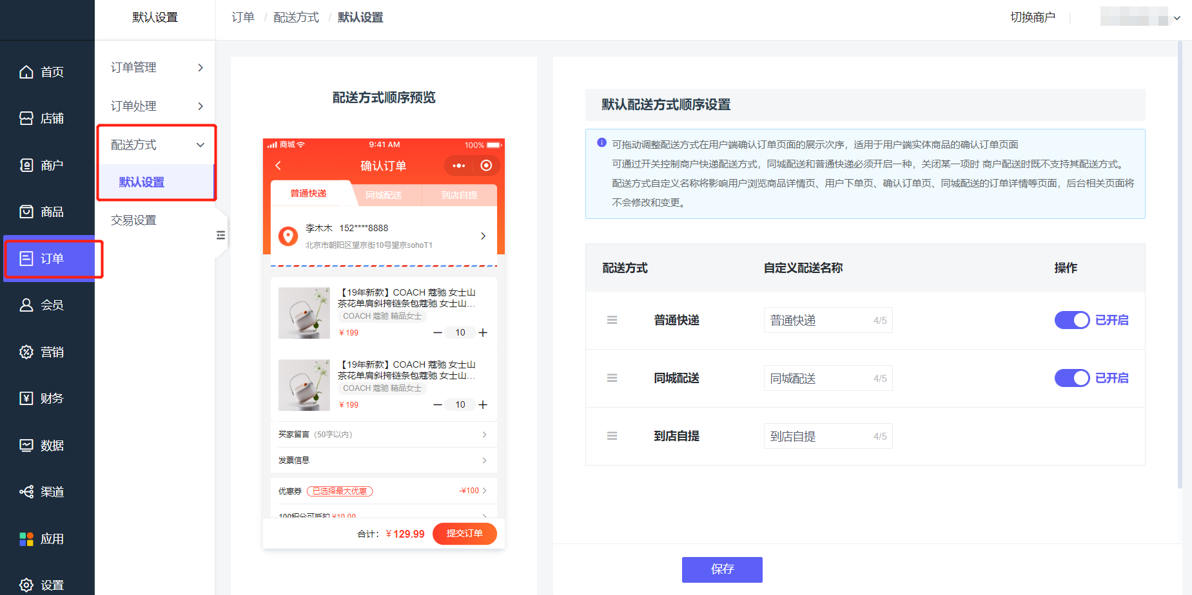The image size is (1192, 595).
Task: Expand the 订单处理 submenu
Action: [200, 106]
